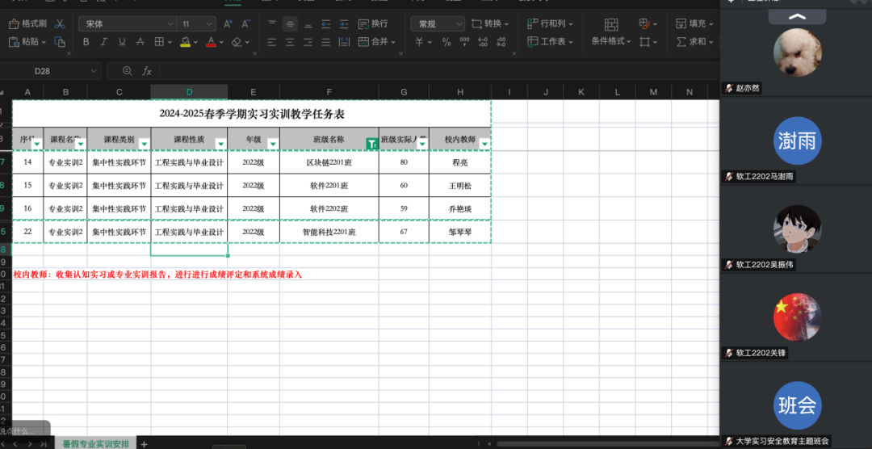
Task: Toggle right horizontal alignment
Action: 308,42
